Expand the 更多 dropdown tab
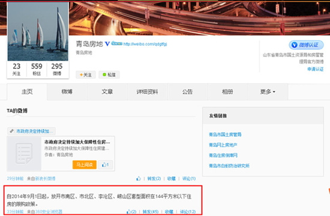 (268, 92)
